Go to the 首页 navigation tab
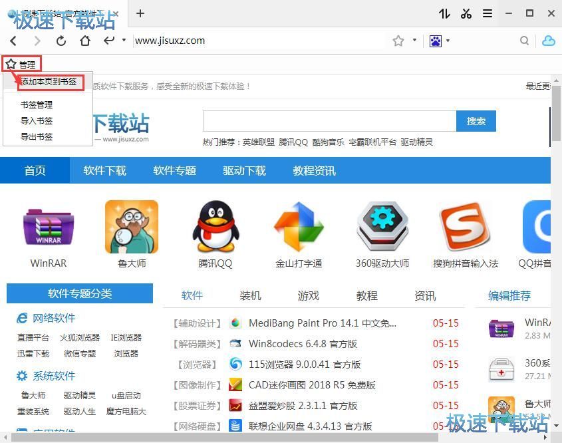The height and width of the screenshot is (443, 562). [35, 170]
